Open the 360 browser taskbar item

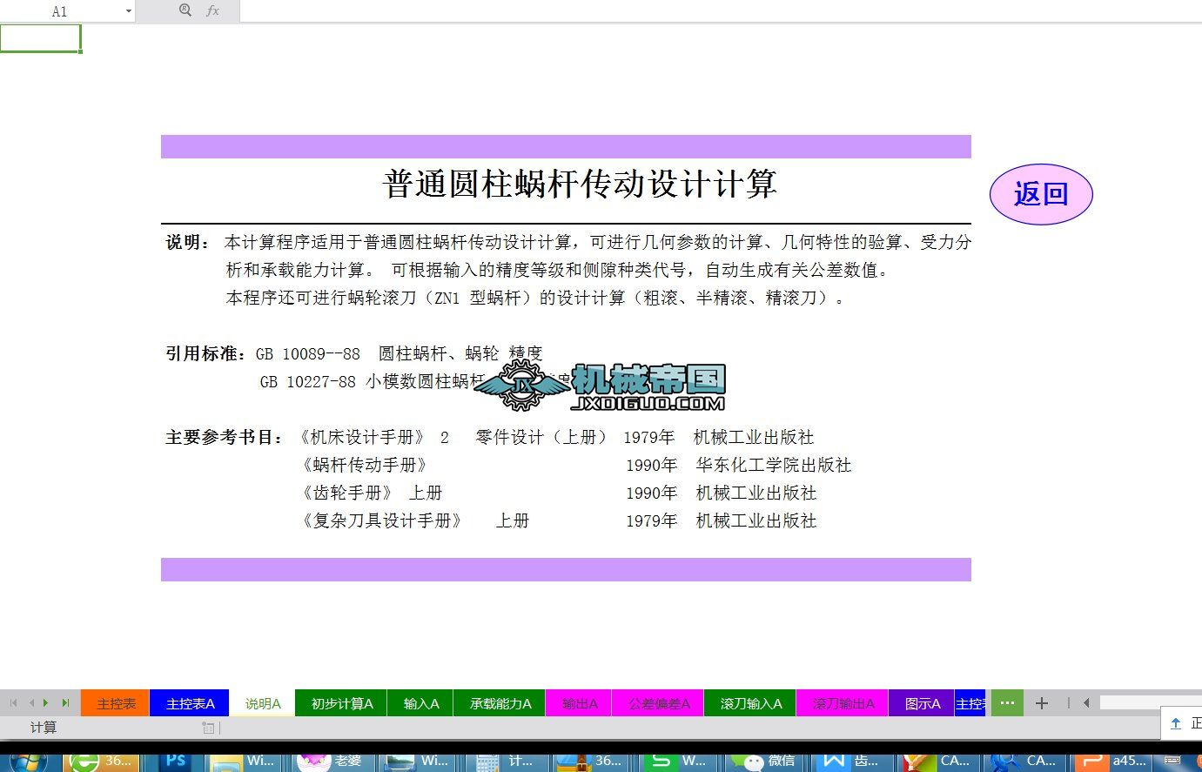[x=102, y=762]
